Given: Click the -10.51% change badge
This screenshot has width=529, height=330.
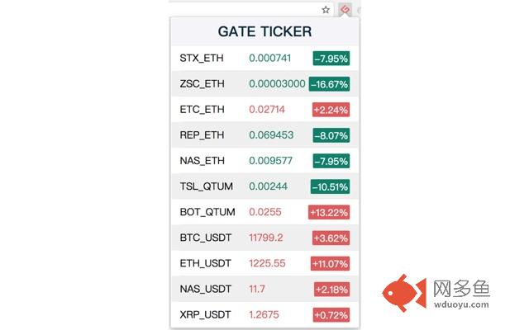Looking at the screenshot, I should tap(330, 186).
